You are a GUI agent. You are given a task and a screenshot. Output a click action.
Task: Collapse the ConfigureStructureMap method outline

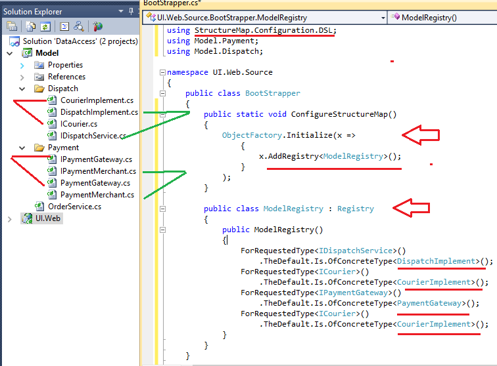pos(162,115)
